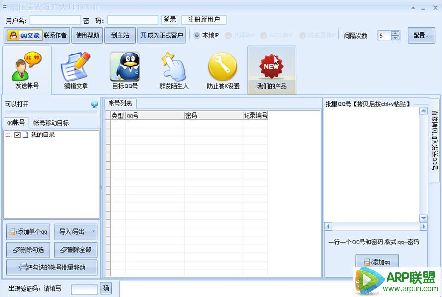The height and width of the screenshot is (297, 442).
Task: Open the 群发陌生人 section
Action: 174,70
